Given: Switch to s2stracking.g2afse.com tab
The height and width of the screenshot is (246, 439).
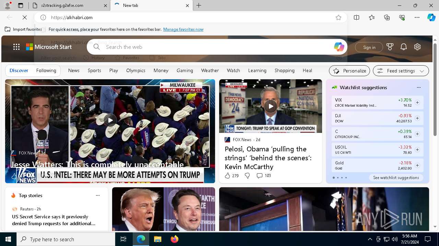Looking at the screenshot, I should pyautogui.click(x=70, y=5).
